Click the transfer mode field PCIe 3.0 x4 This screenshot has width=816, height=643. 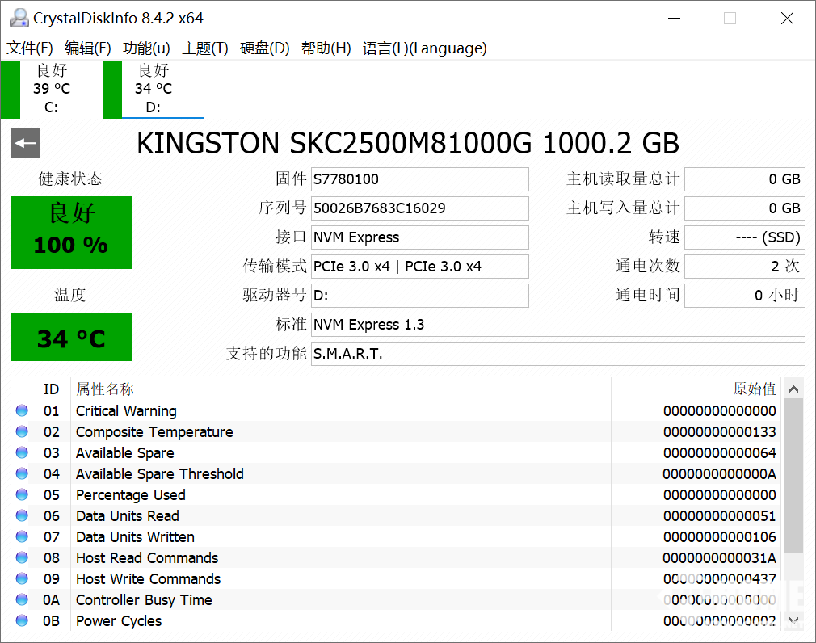pos(420,267)
